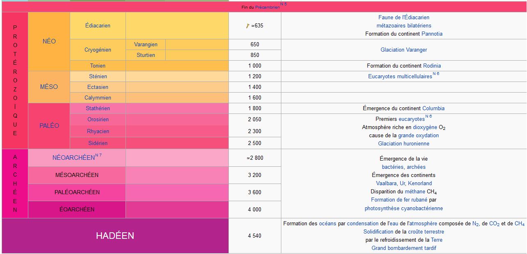This screenshot has height=254, width=527.
Task: Open footnote N 6 after Premiers eucaryotes
Action: 429,116
